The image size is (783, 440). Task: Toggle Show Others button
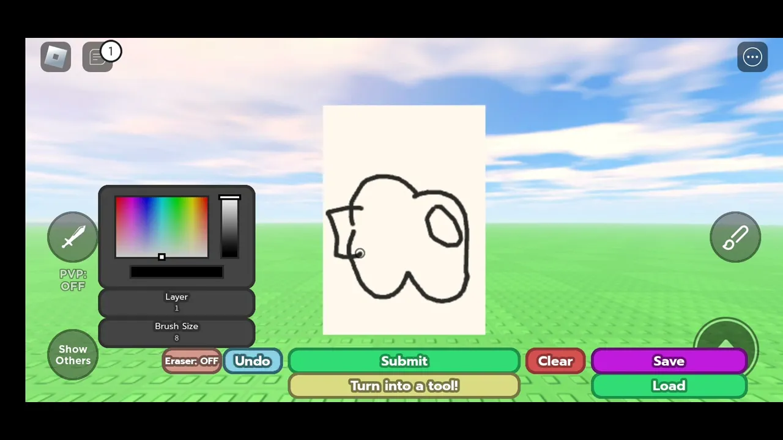[x=73, y=355]
